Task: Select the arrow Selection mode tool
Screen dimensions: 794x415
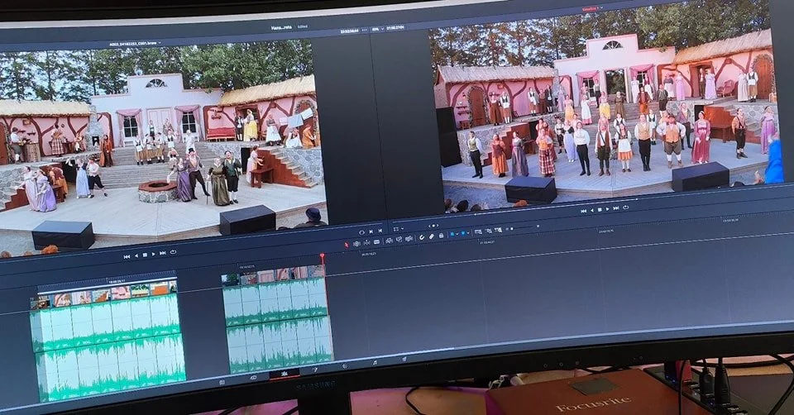Action: (347, 245)
